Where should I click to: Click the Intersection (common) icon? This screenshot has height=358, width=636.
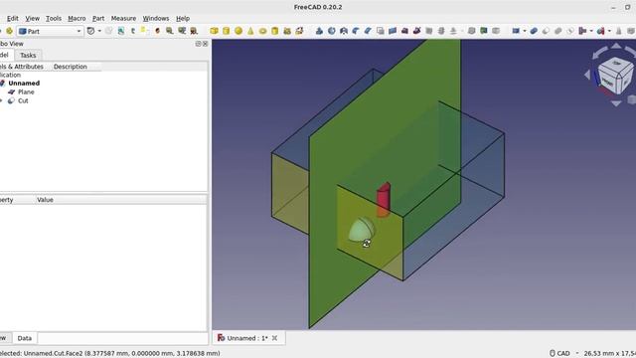(570, 31)
